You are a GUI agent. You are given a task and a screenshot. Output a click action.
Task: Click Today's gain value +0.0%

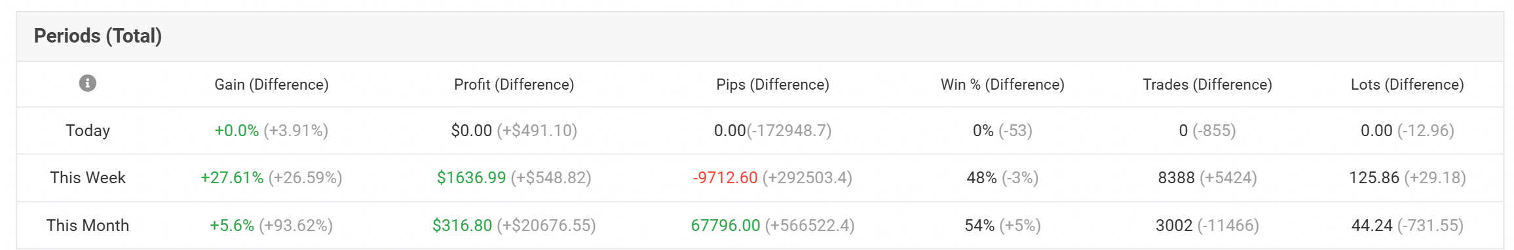pos(237,131)
